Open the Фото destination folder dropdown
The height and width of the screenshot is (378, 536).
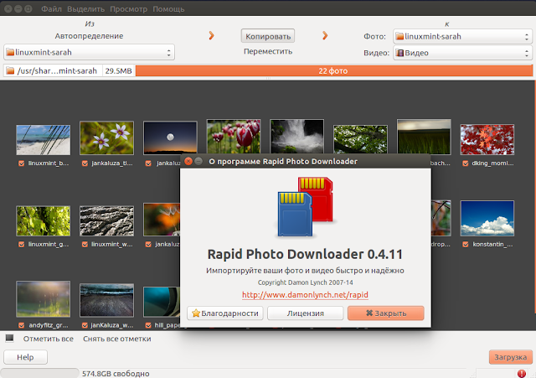point(462,36)
